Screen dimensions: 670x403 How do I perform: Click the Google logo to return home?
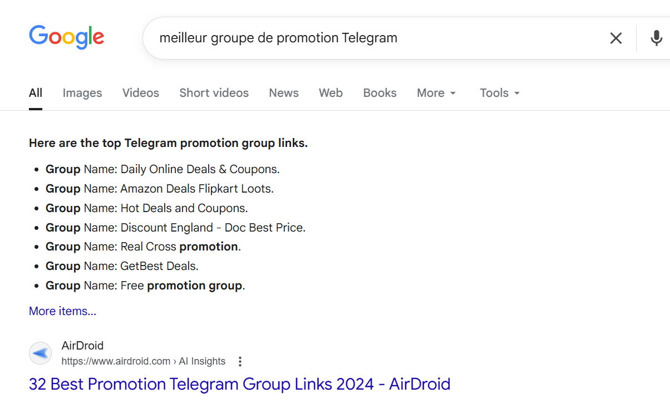click(x=66, y=37)
